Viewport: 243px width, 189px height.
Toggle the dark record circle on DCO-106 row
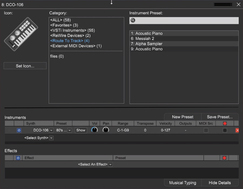(225, 130)
